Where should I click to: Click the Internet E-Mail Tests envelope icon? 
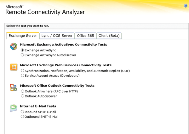pyautogui.click(x=14, y=108)
